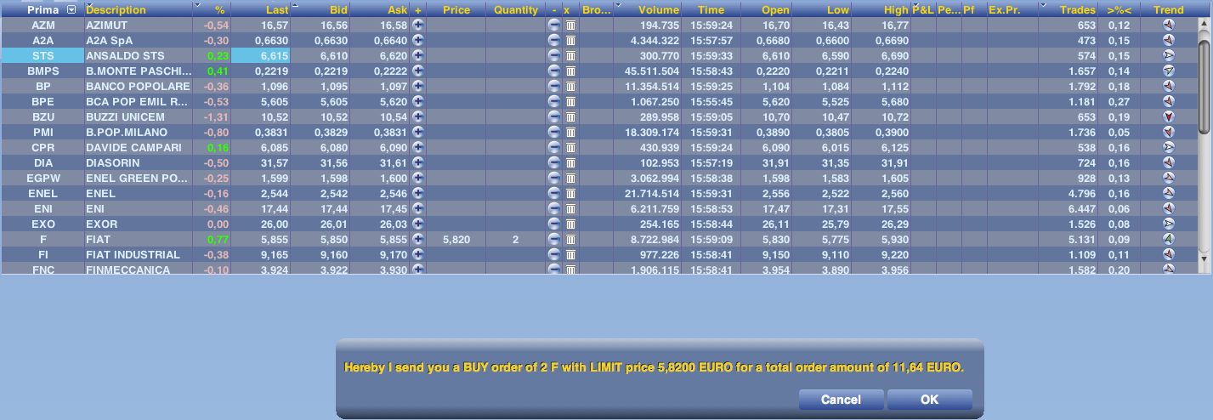
Task: Cancel the FIAT buy order dialog
Action: (x=841, y=400)
